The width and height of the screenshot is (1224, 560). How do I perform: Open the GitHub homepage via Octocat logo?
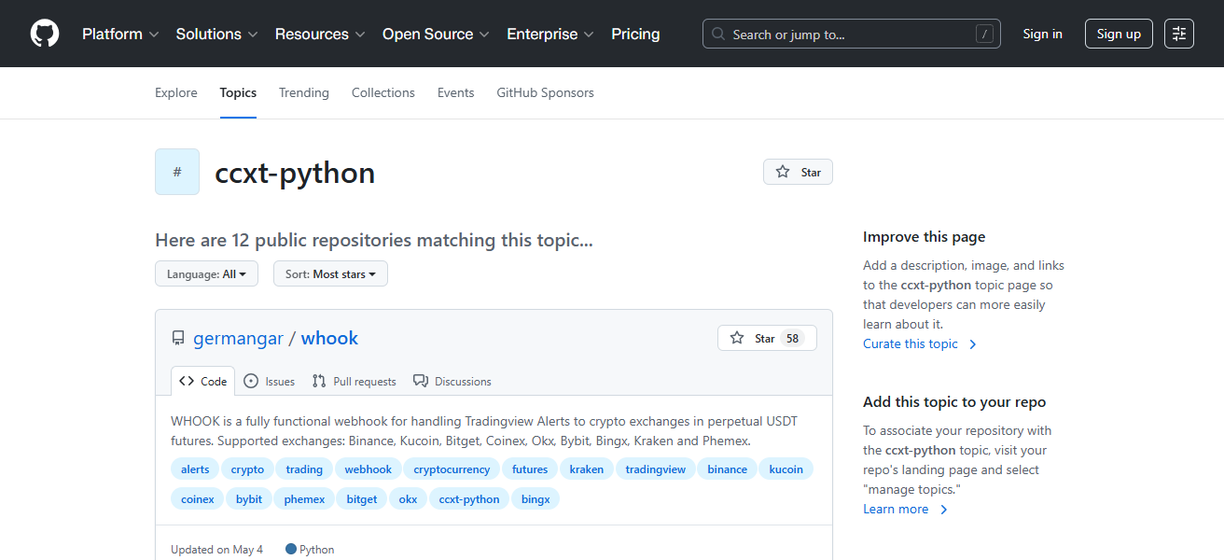coord(45,34)
